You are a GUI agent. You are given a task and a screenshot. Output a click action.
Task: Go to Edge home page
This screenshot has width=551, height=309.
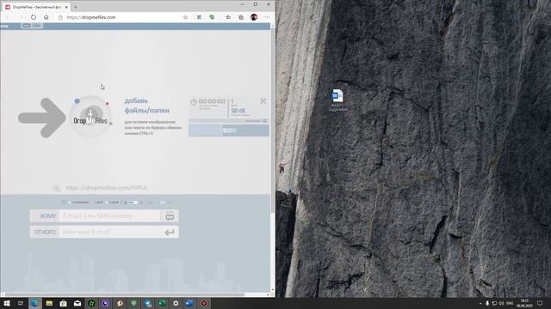(46, 17)
